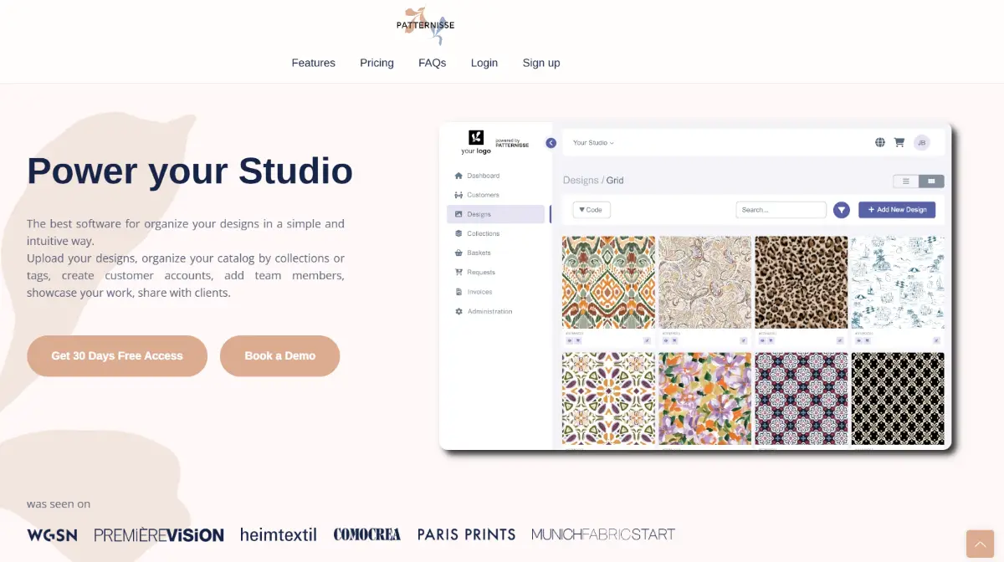This screenshot has width=1004, height=562.
Task: Open the shopping cart icon
Action: point(899,143)
